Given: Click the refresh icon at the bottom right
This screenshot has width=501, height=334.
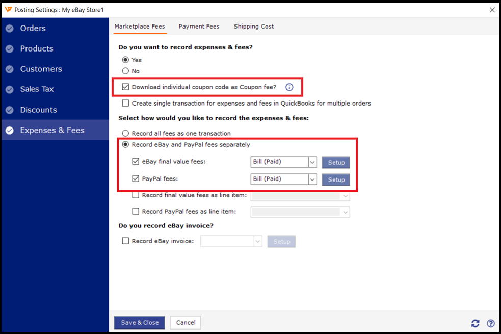Looking at the screenshot, I should (475, 323).
